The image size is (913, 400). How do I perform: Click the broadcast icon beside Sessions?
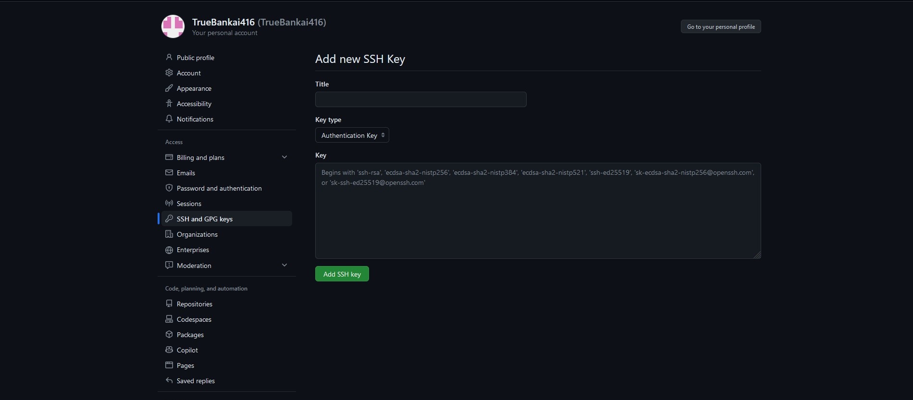(x=169, y=203)
